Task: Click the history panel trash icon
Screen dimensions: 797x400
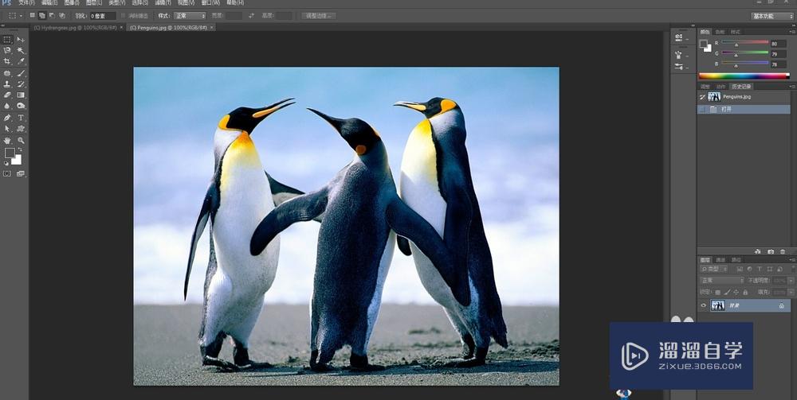Action: pos(783,251)
